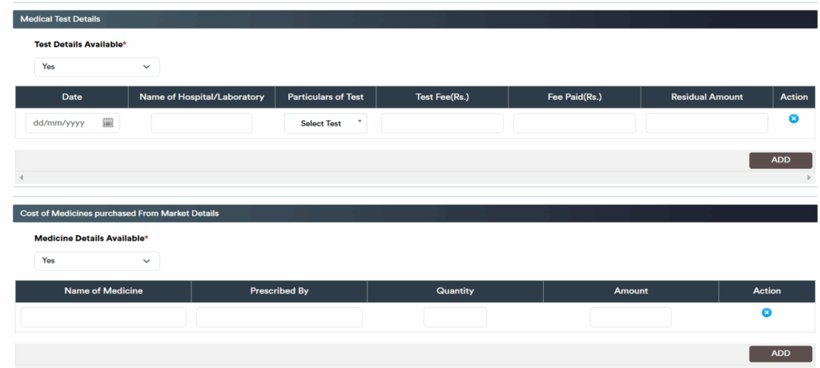Open the Test Details Available dropdown
Image resolution: width=820 pixels, height=368 pixels.
tap(96, 67)
